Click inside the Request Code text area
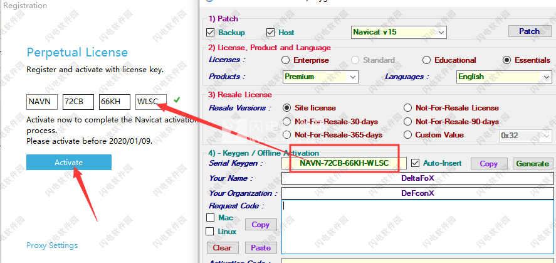556x263 pixels. coord(419,227)
